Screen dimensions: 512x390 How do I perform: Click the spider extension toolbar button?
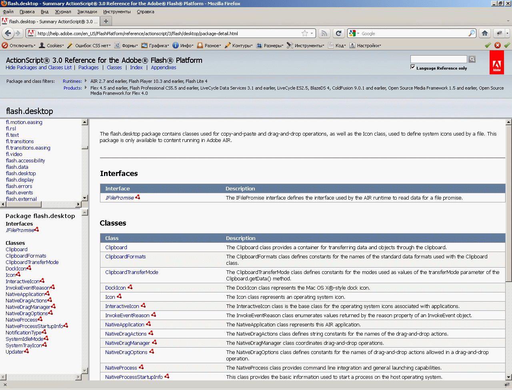click(499, 34)
